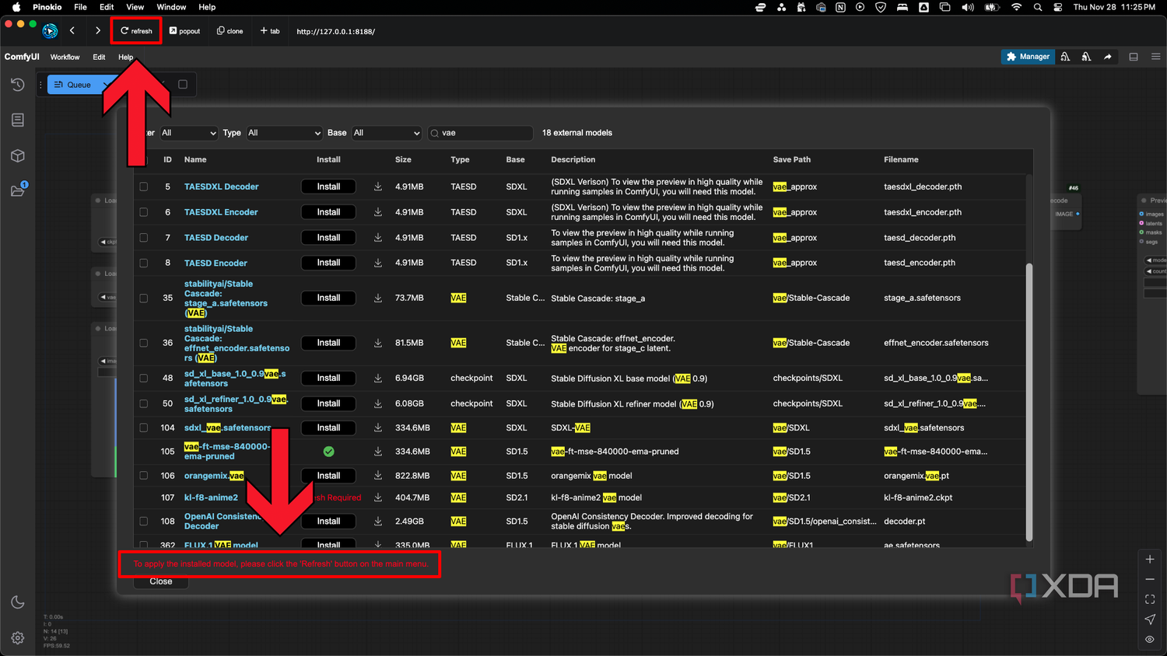Click the Pinokio refresh toolbar button
The width and height of the screenshot is (1167, 656).
(136, 31)
